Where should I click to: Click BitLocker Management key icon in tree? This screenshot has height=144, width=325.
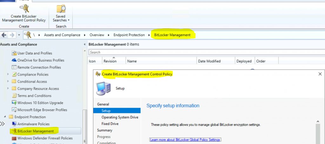click(x=14, y=131)
